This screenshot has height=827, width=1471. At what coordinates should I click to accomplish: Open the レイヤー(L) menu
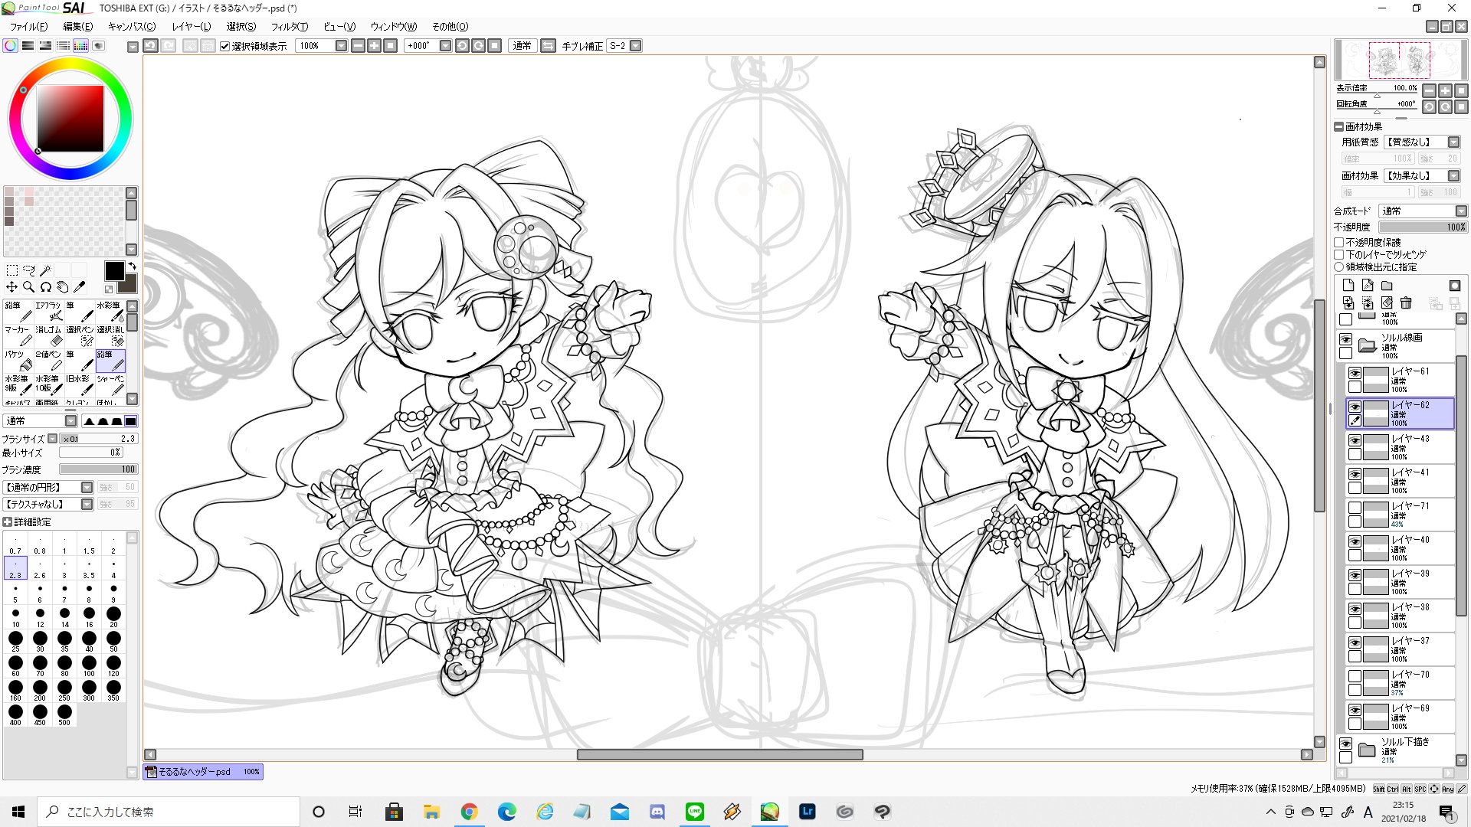click(x=191, y=26)
